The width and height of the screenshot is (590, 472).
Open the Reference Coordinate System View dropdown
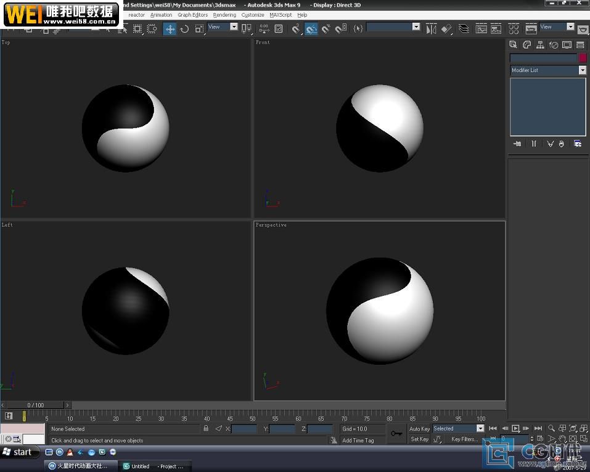click(x=223, y=26)
